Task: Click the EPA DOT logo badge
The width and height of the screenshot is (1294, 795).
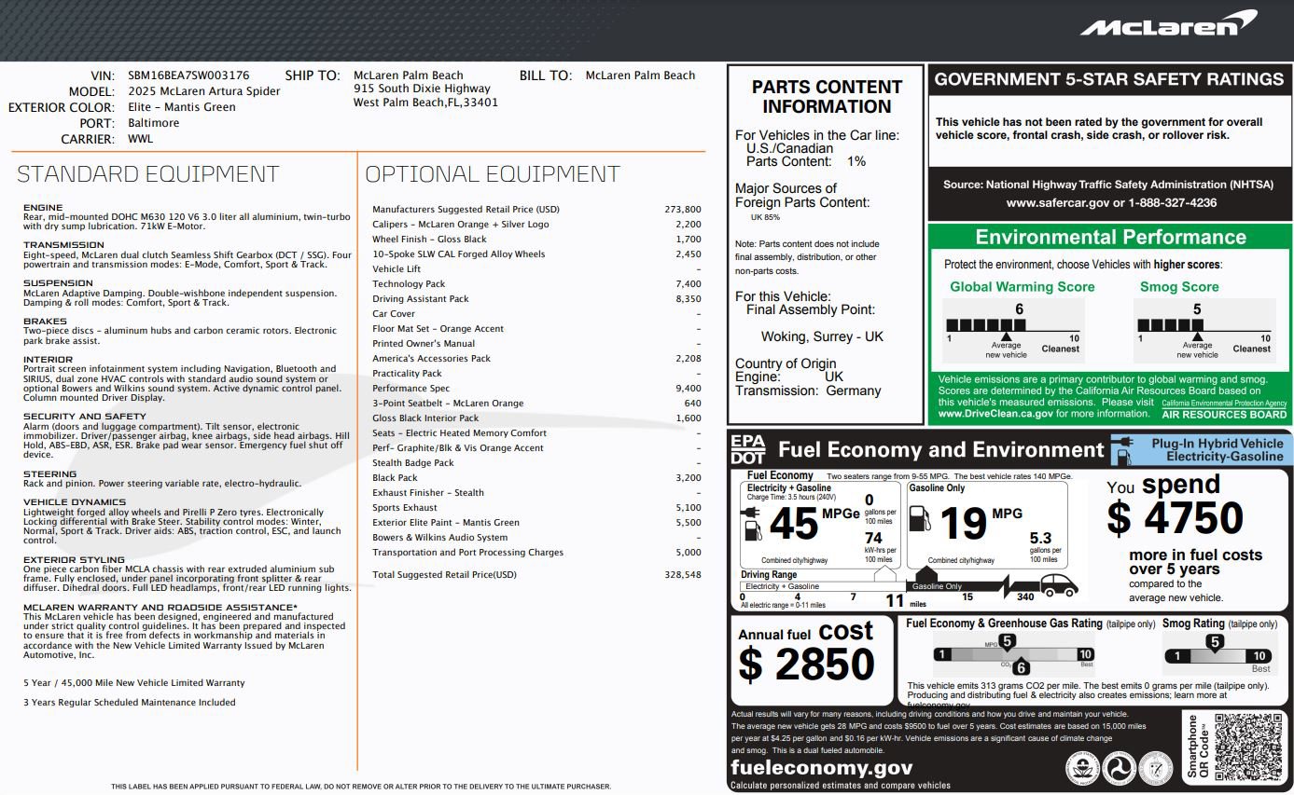Action: tap(747, 449)
